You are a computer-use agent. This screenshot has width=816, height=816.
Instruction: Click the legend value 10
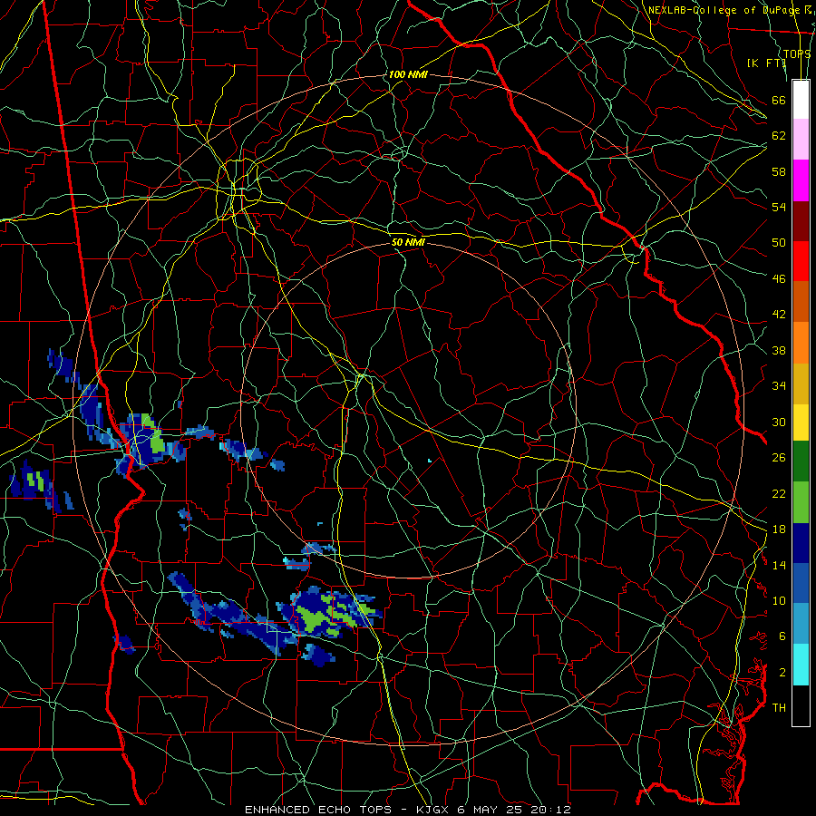(x=779, y=600)
